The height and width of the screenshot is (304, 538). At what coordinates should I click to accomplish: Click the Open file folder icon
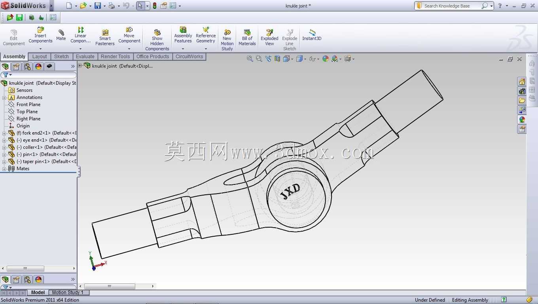(x=83, y=6)
